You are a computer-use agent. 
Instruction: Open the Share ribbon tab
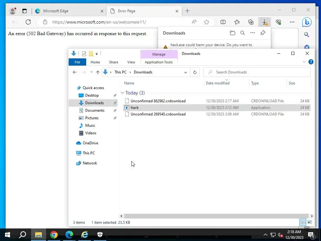pos(113,62)
